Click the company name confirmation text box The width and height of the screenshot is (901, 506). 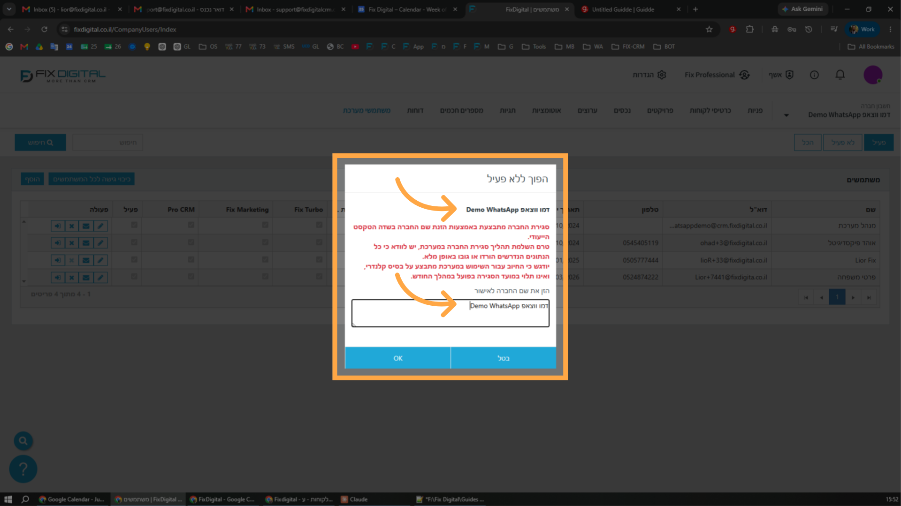450,313
